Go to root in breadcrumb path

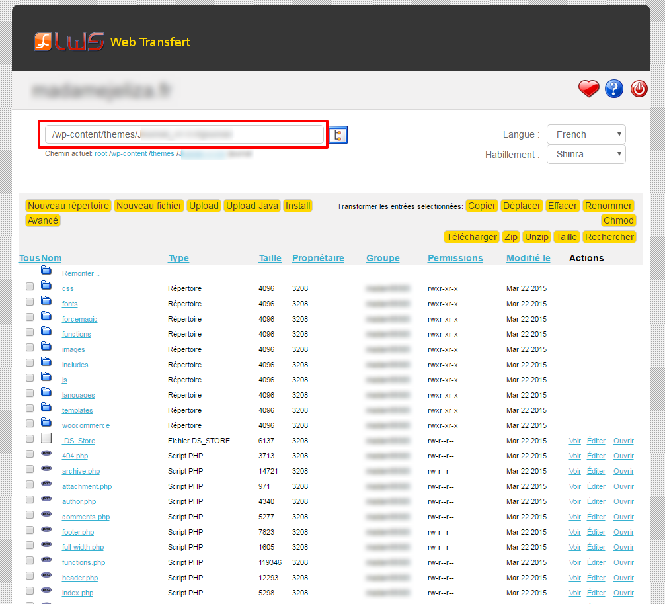(x=100, y=153)
